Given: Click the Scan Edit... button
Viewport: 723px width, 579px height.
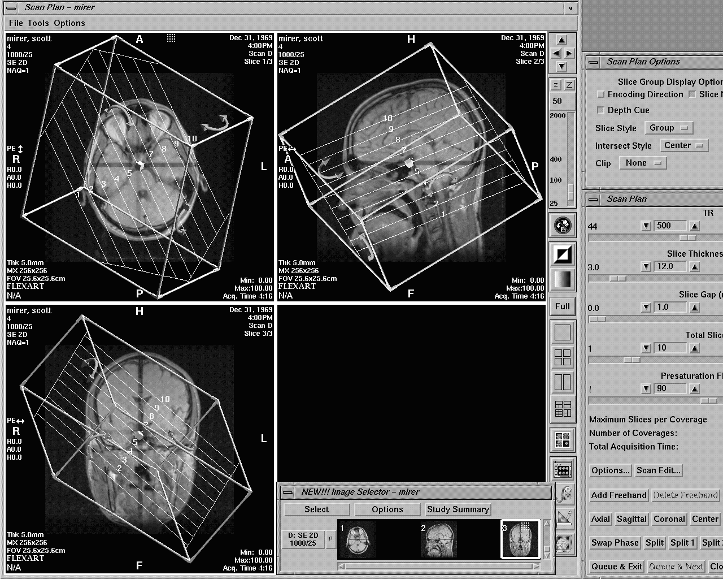Looking at the screenshot, I should 659,470.
